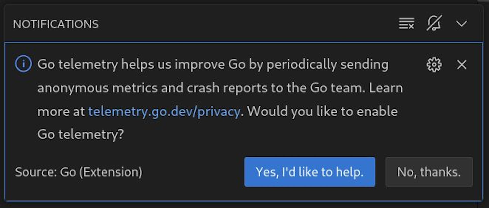Image resolution: width=489 pixels, height=208 pixels.
Task: Toggle Do Not Disturb bell icon
Action: (434, 23)
